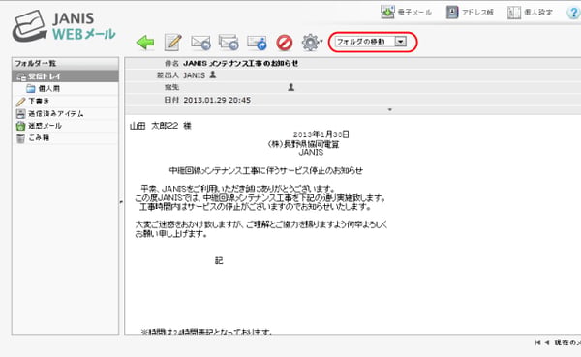The width and height of the screenshot is (581, 357).
Task: Click the greeting line 山田 太郎22 様
Action: click(161, 126)
